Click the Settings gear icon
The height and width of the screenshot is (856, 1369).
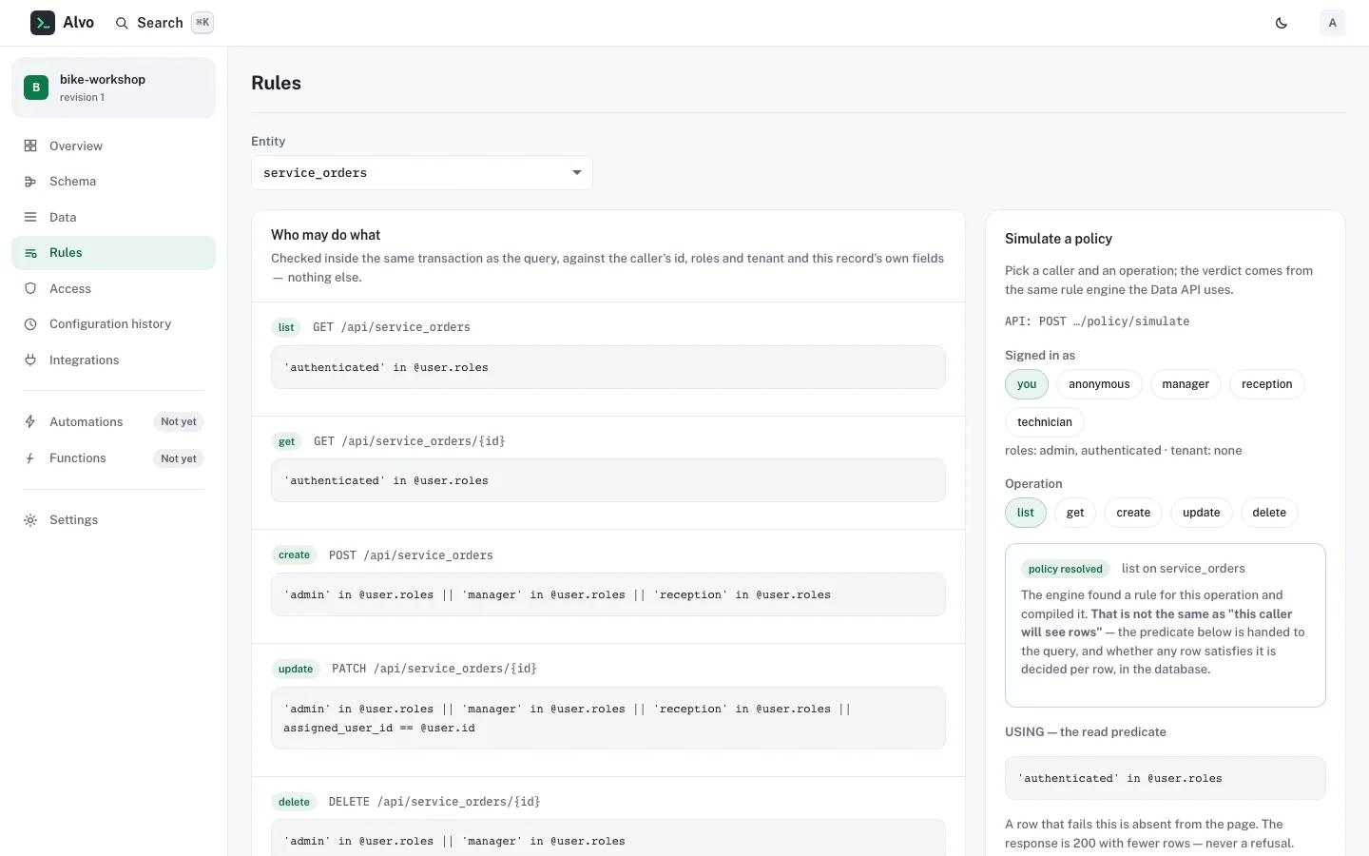[x=30, y=520]
